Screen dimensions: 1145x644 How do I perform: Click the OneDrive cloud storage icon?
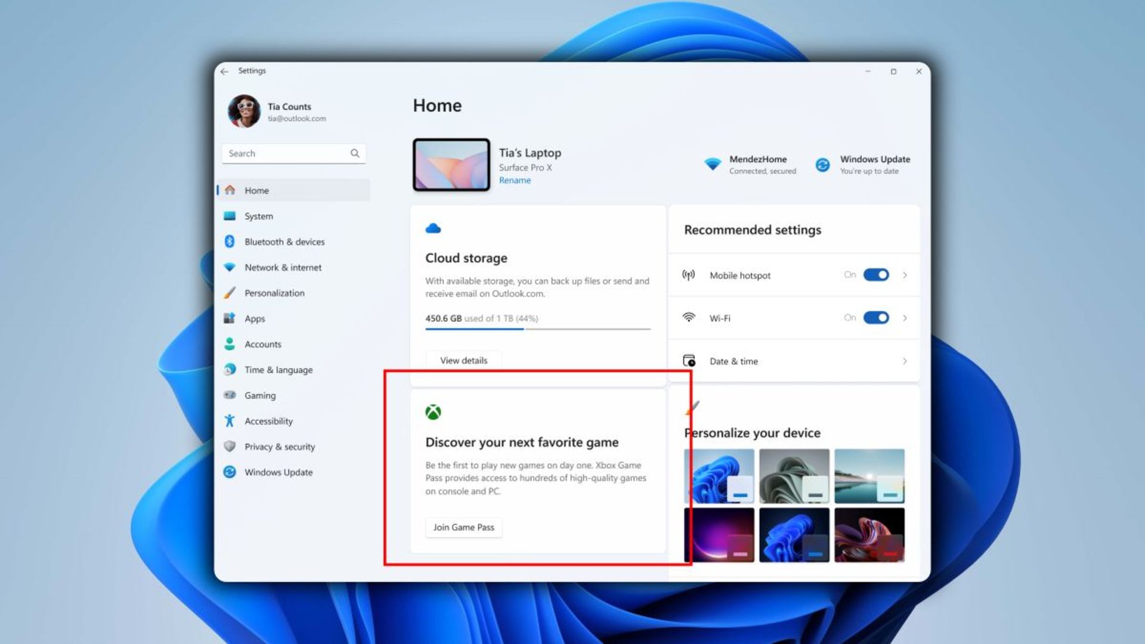tap(434, 228)
